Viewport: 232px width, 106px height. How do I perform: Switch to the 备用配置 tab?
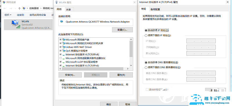pos(155,9)
